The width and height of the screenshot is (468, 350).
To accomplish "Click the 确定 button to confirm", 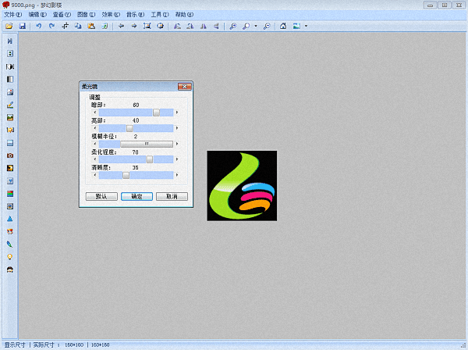I will [x=136, y=196].
